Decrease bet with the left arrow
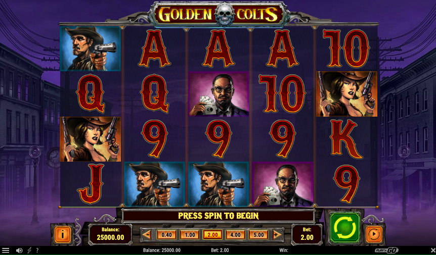Viewport: 436px width, 255px height. click(147, 235)
